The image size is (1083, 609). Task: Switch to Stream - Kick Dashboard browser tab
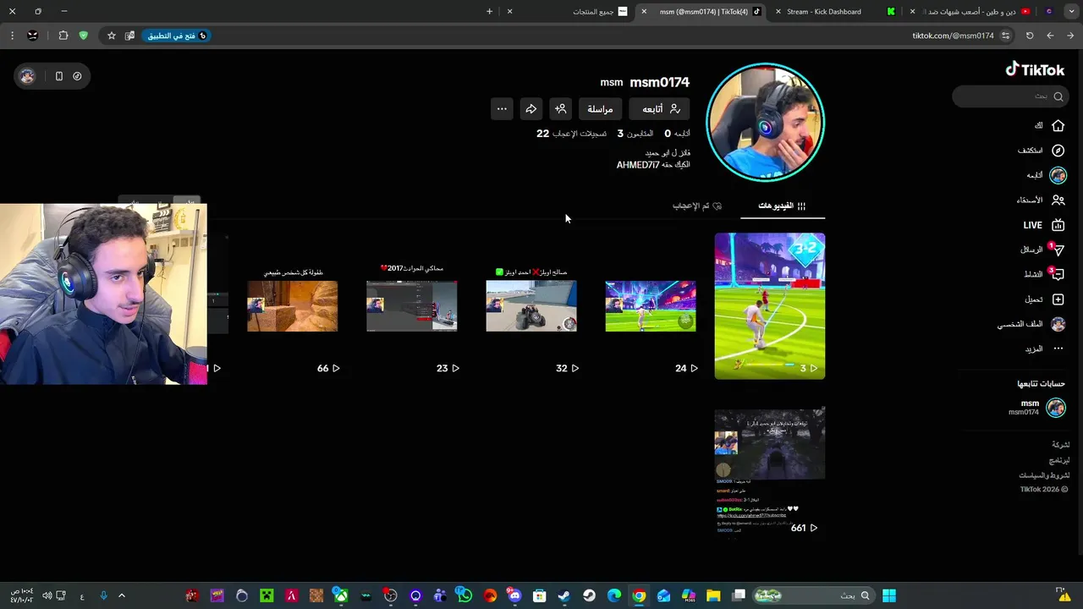(833, 12)
